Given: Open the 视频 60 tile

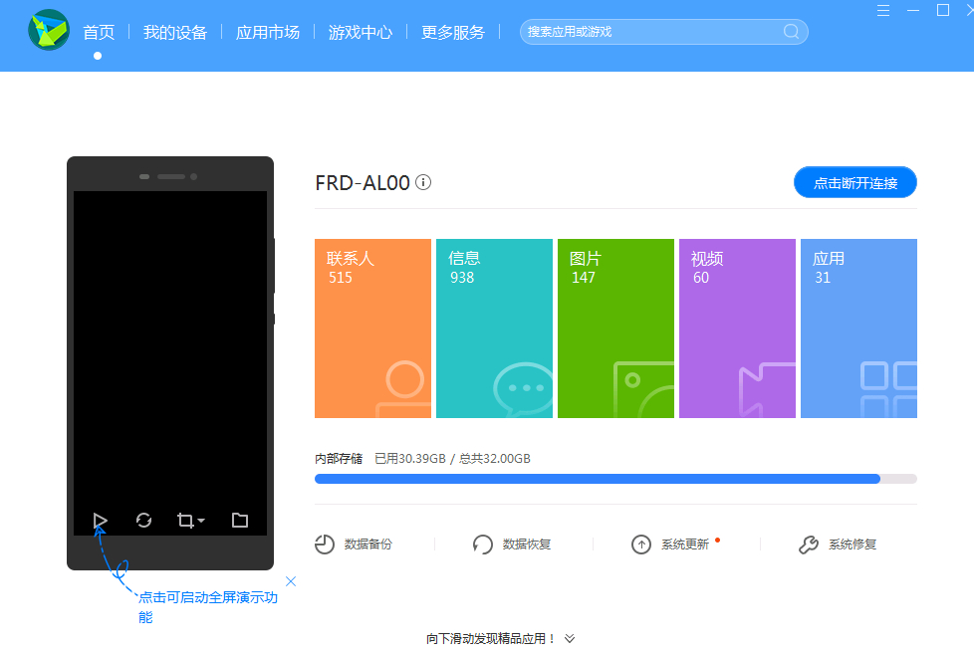Looking at the screenshot, I should pos(737,328).
